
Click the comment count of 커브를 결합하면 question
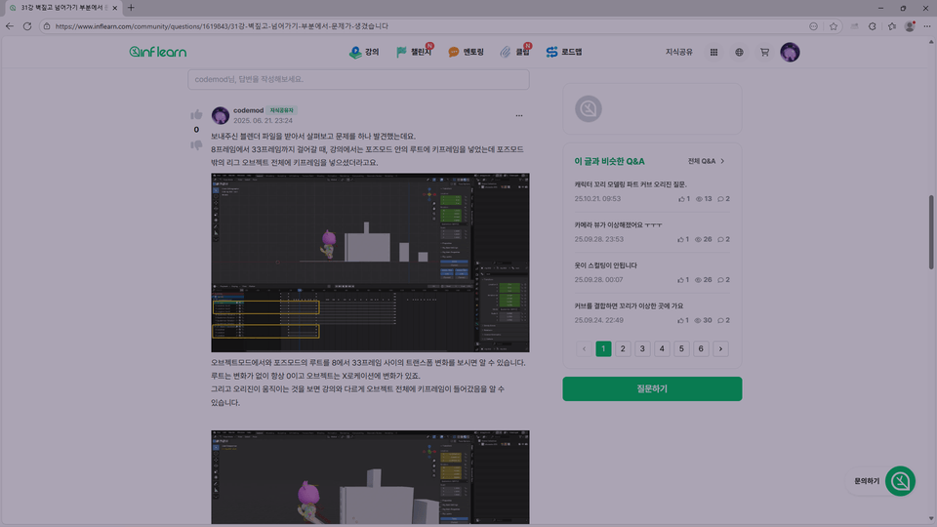tap(723, 321)
